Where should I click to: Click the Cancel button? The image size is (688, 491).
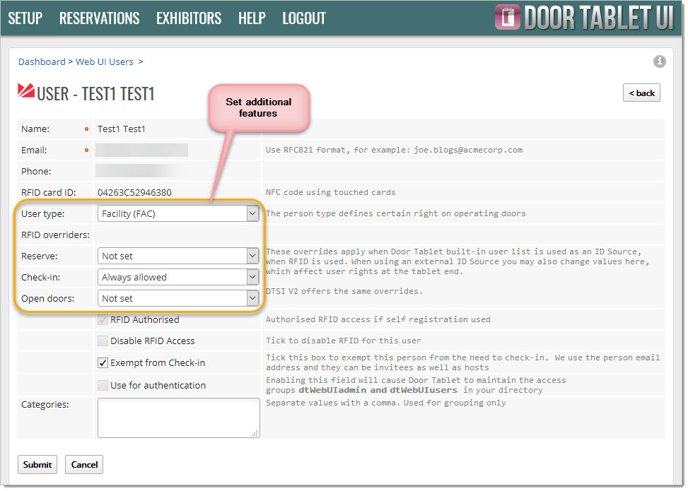click(x=84, y=465)
